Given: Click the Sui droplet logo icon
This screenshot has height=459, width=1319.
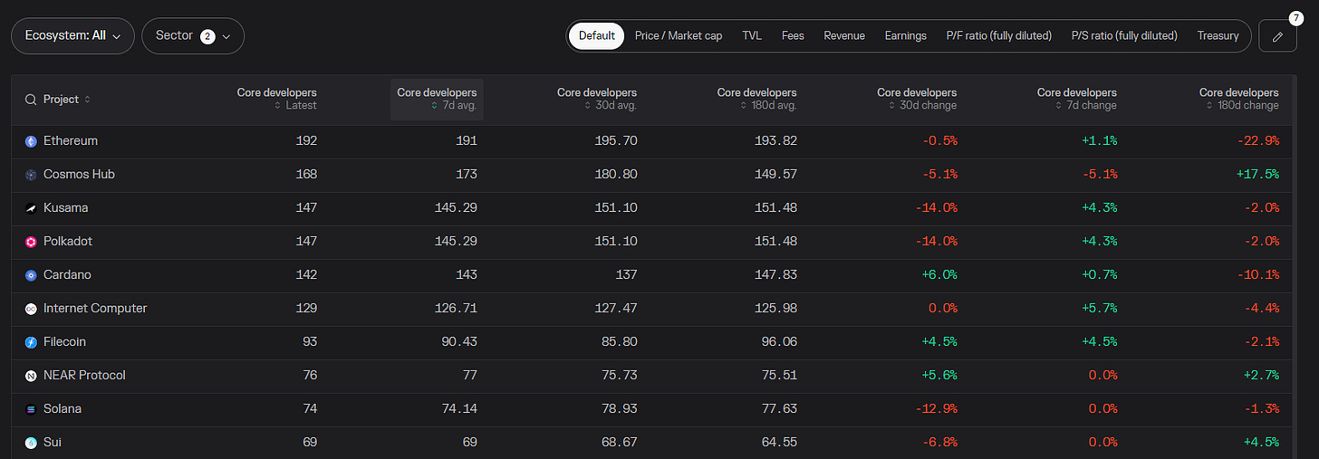Looking at the screenshot, I should [31, 443].
